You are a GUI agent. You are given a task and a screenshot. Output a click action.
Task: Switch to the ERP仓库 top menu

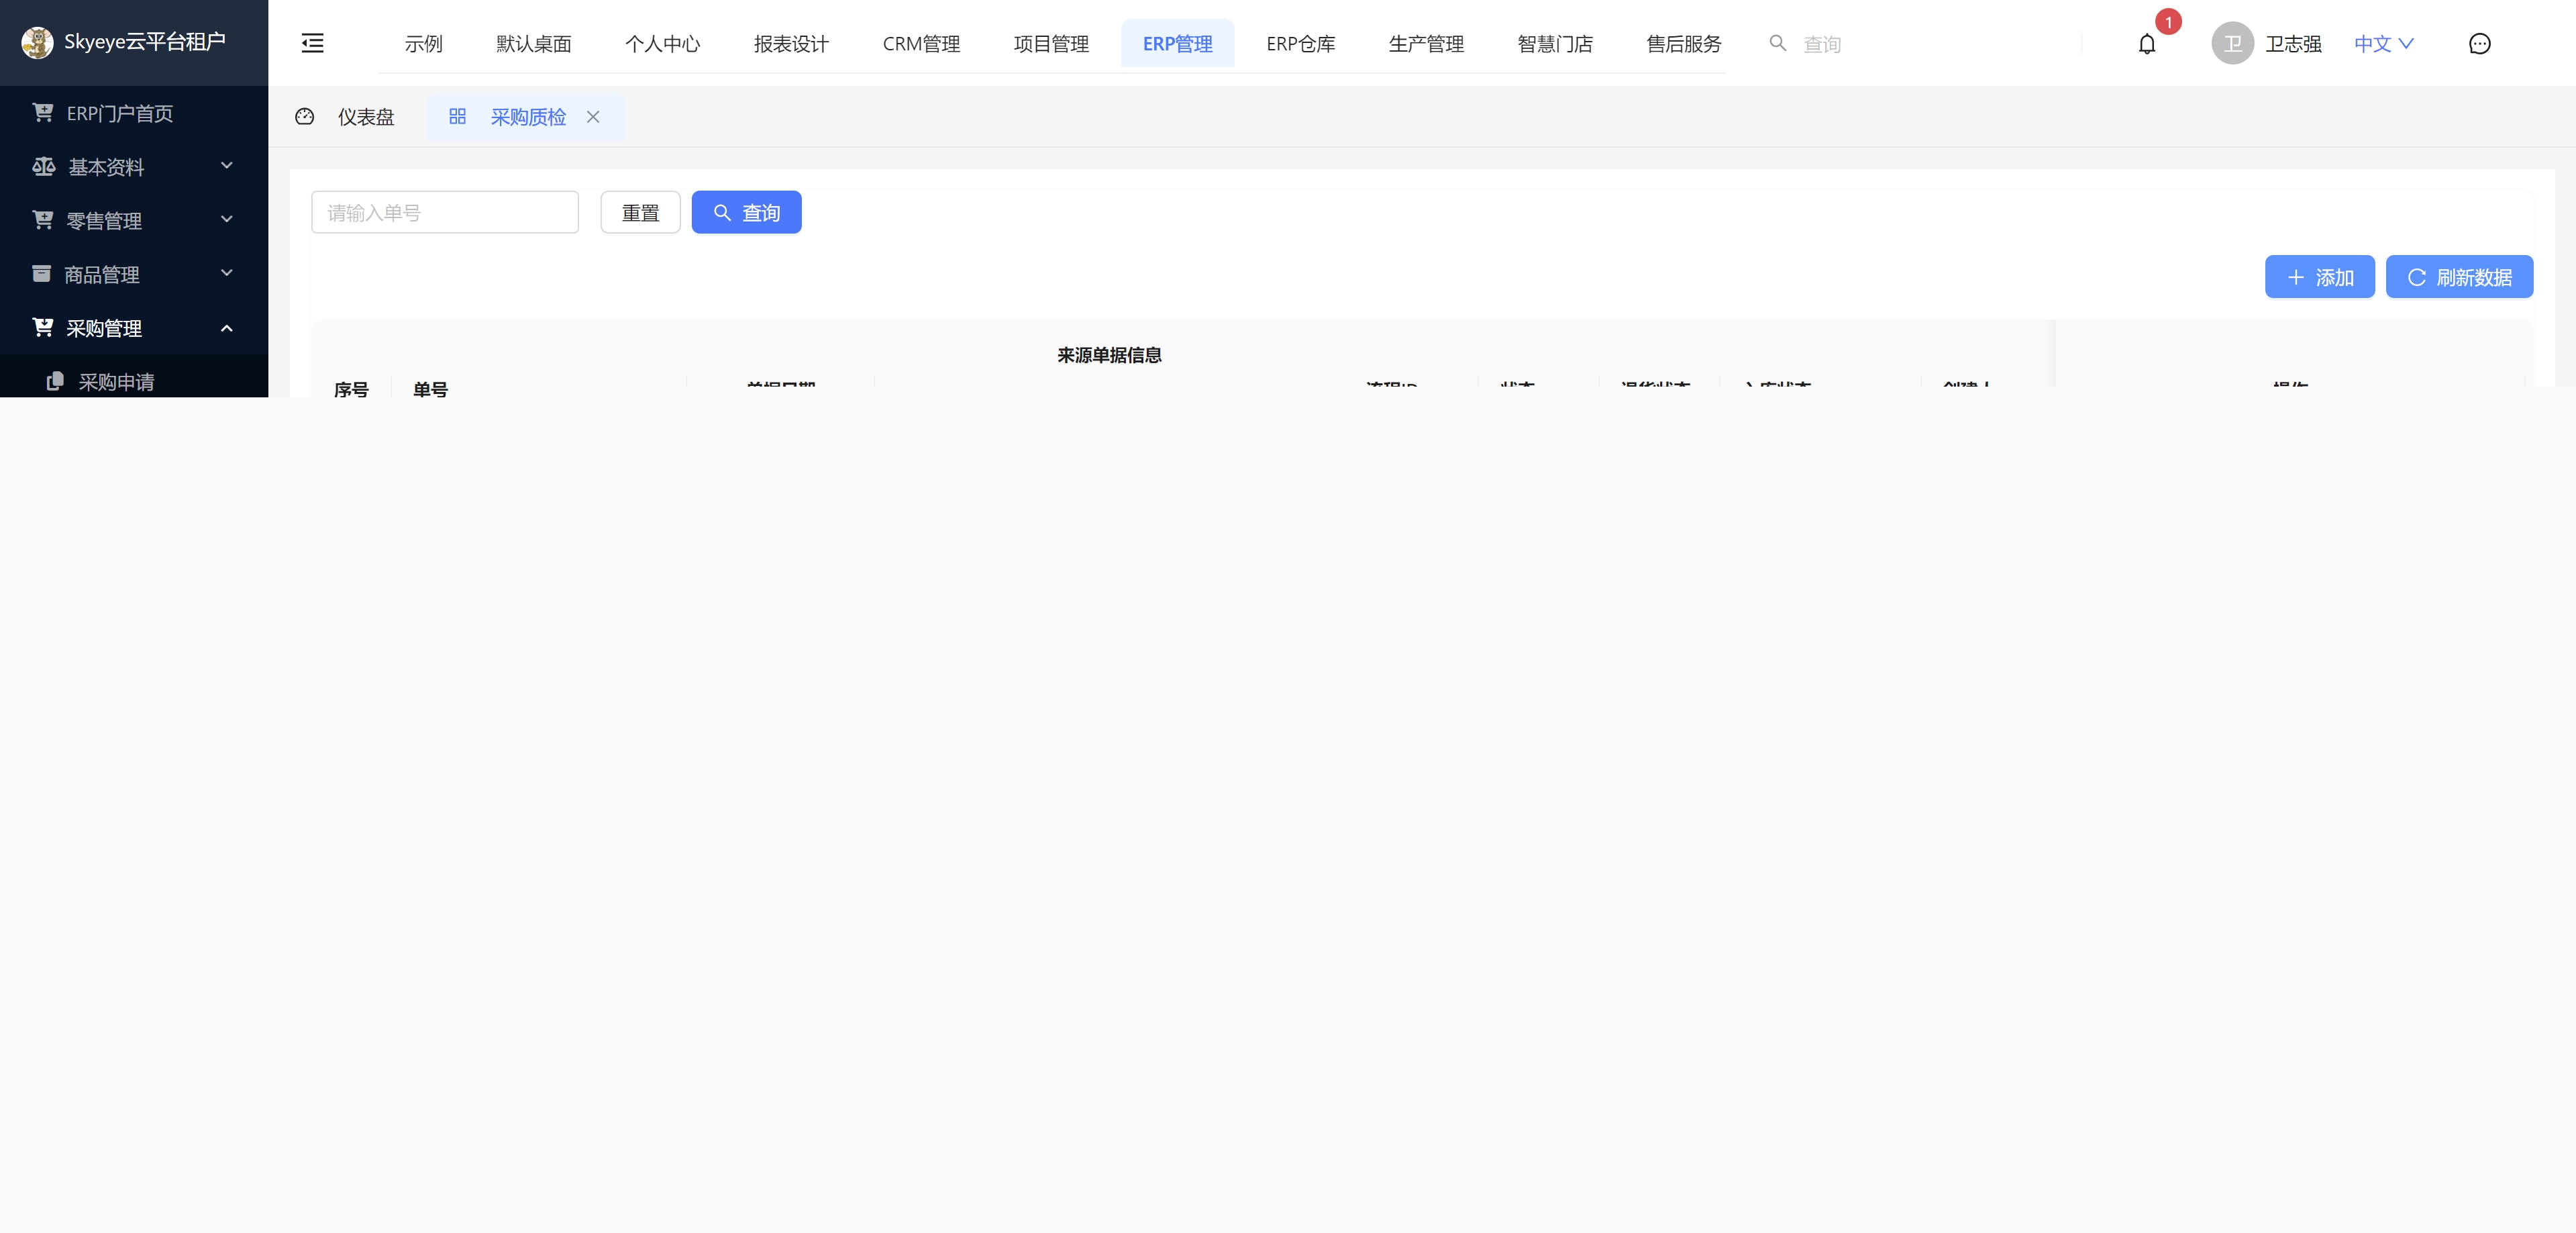1300,44
